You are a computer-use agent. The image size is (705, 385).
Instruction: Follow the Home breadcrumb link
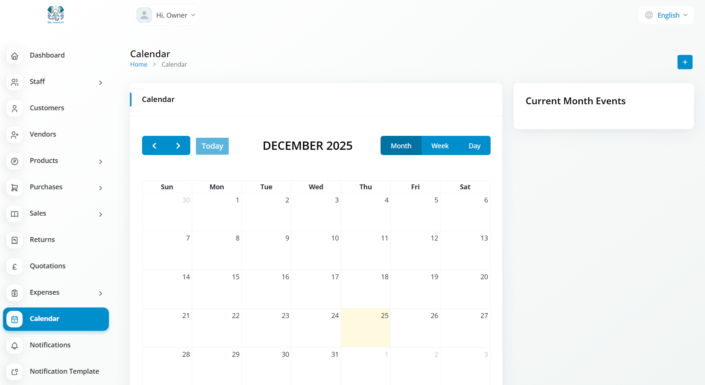(x=139, y=64)
